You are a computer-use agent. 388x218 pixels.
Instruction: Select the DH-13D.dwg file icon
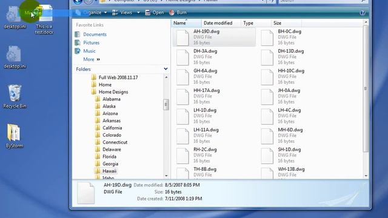[267, 58]
